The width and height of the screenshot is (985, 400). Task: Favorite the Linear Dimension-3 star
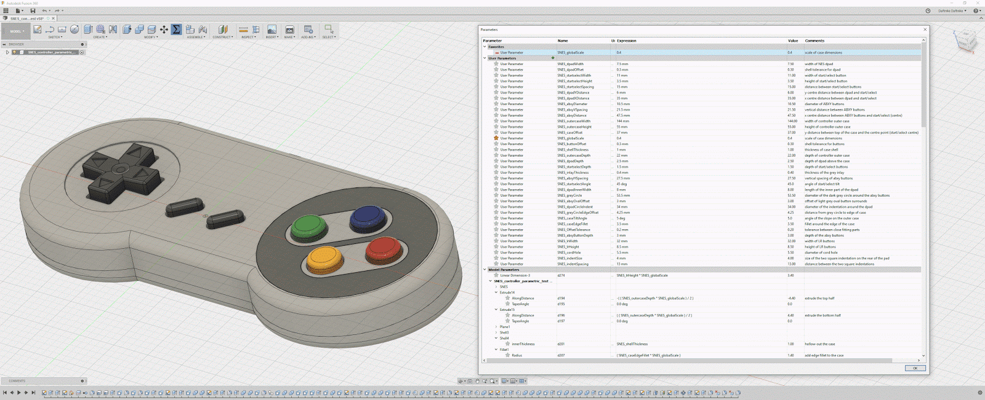[496, 275]
